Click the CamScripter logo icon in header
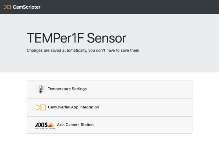Screen dimensions: 219x143 (7, 7)
